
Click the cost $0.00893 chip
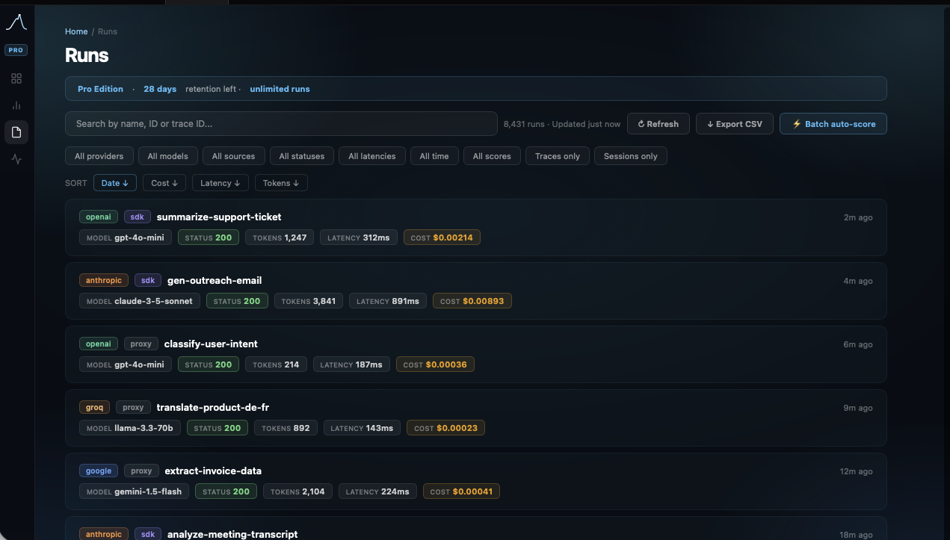pyautogui.click(x=472, y=301)
